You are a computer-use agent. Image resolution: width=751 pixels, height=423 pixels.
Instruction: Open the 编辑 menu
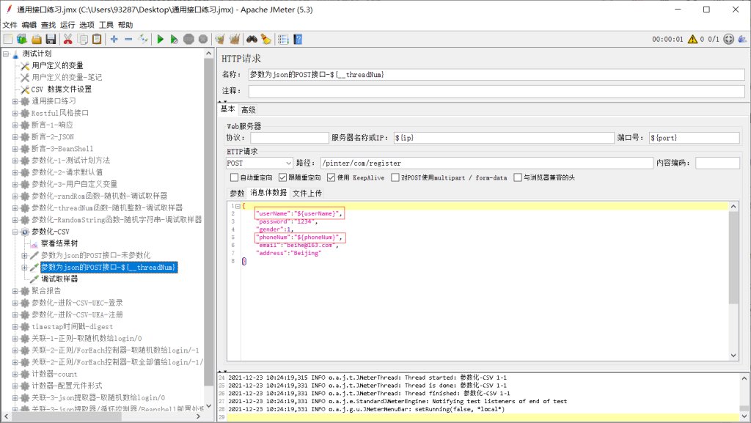click(29, 25)
